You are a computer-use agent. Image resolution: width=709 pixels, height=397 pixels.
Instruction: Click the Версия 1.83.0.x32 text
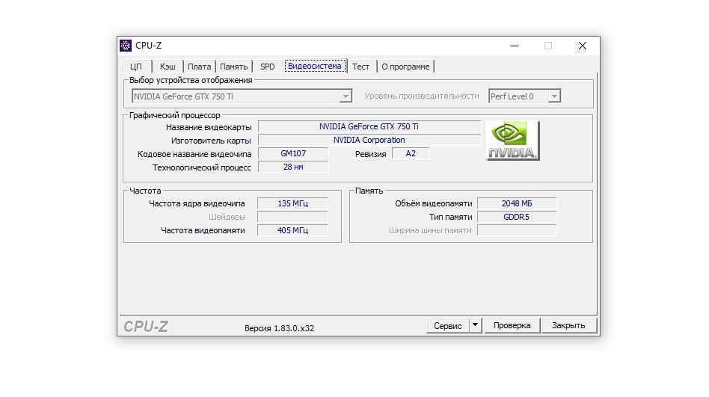pyautogui.click(x=279, y=328)
